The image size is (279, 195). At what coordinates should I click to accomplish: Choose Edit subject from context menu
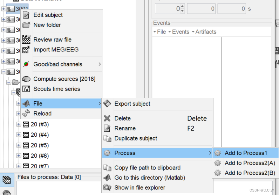[62, 15]
